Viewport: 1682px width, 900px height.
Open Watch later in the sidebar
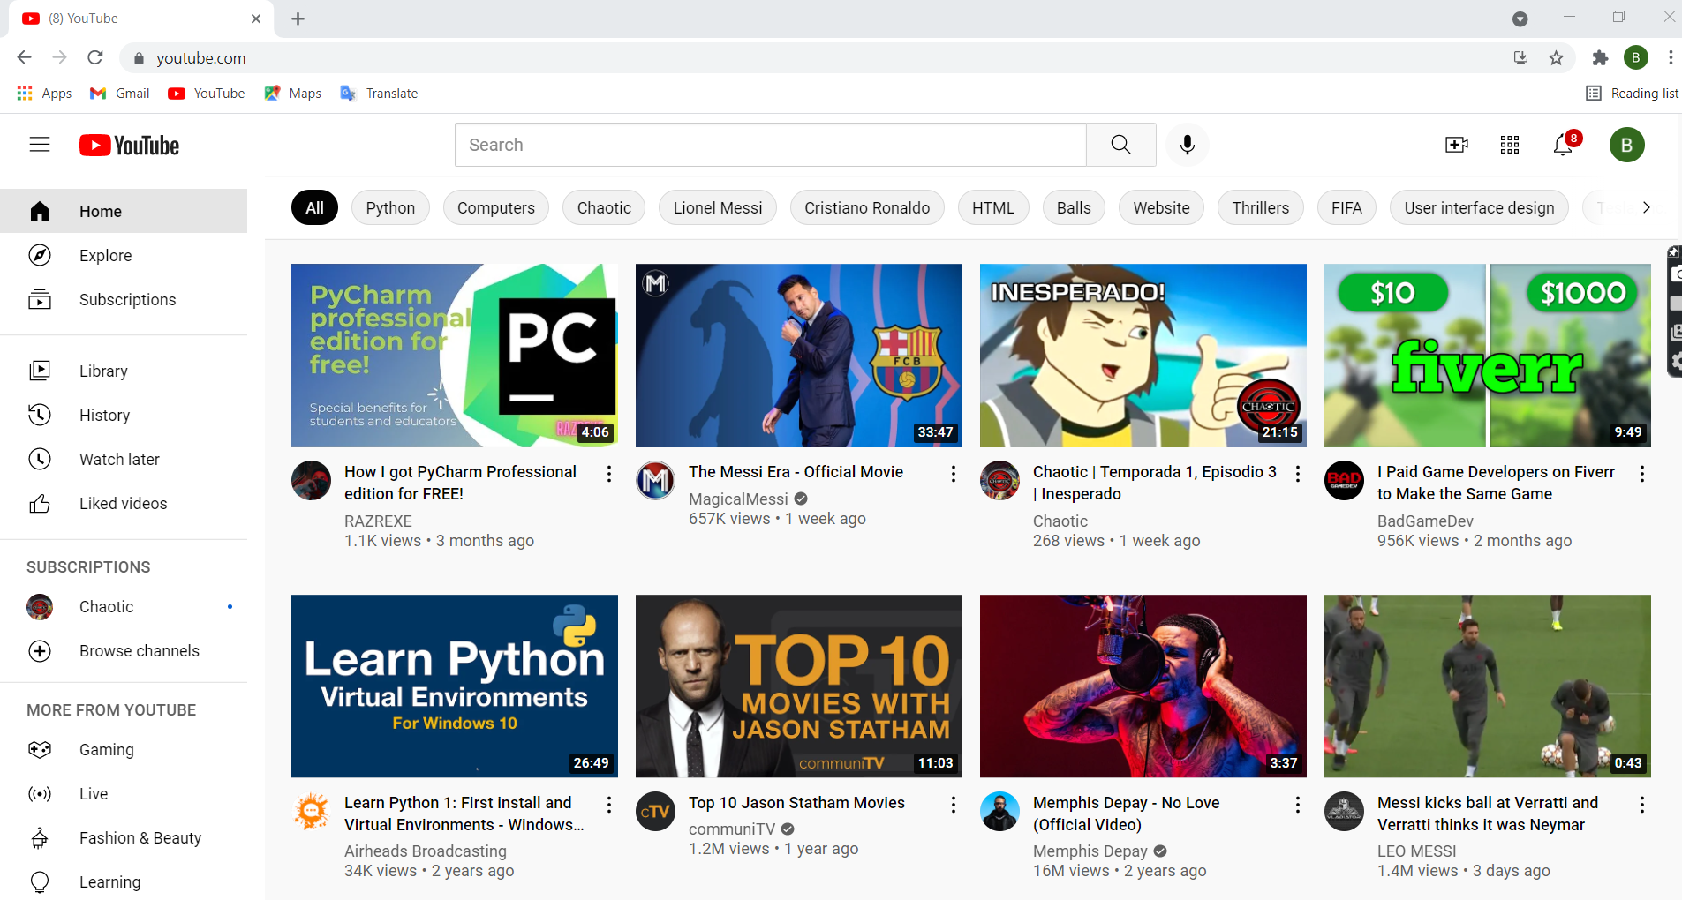point(119,459)
